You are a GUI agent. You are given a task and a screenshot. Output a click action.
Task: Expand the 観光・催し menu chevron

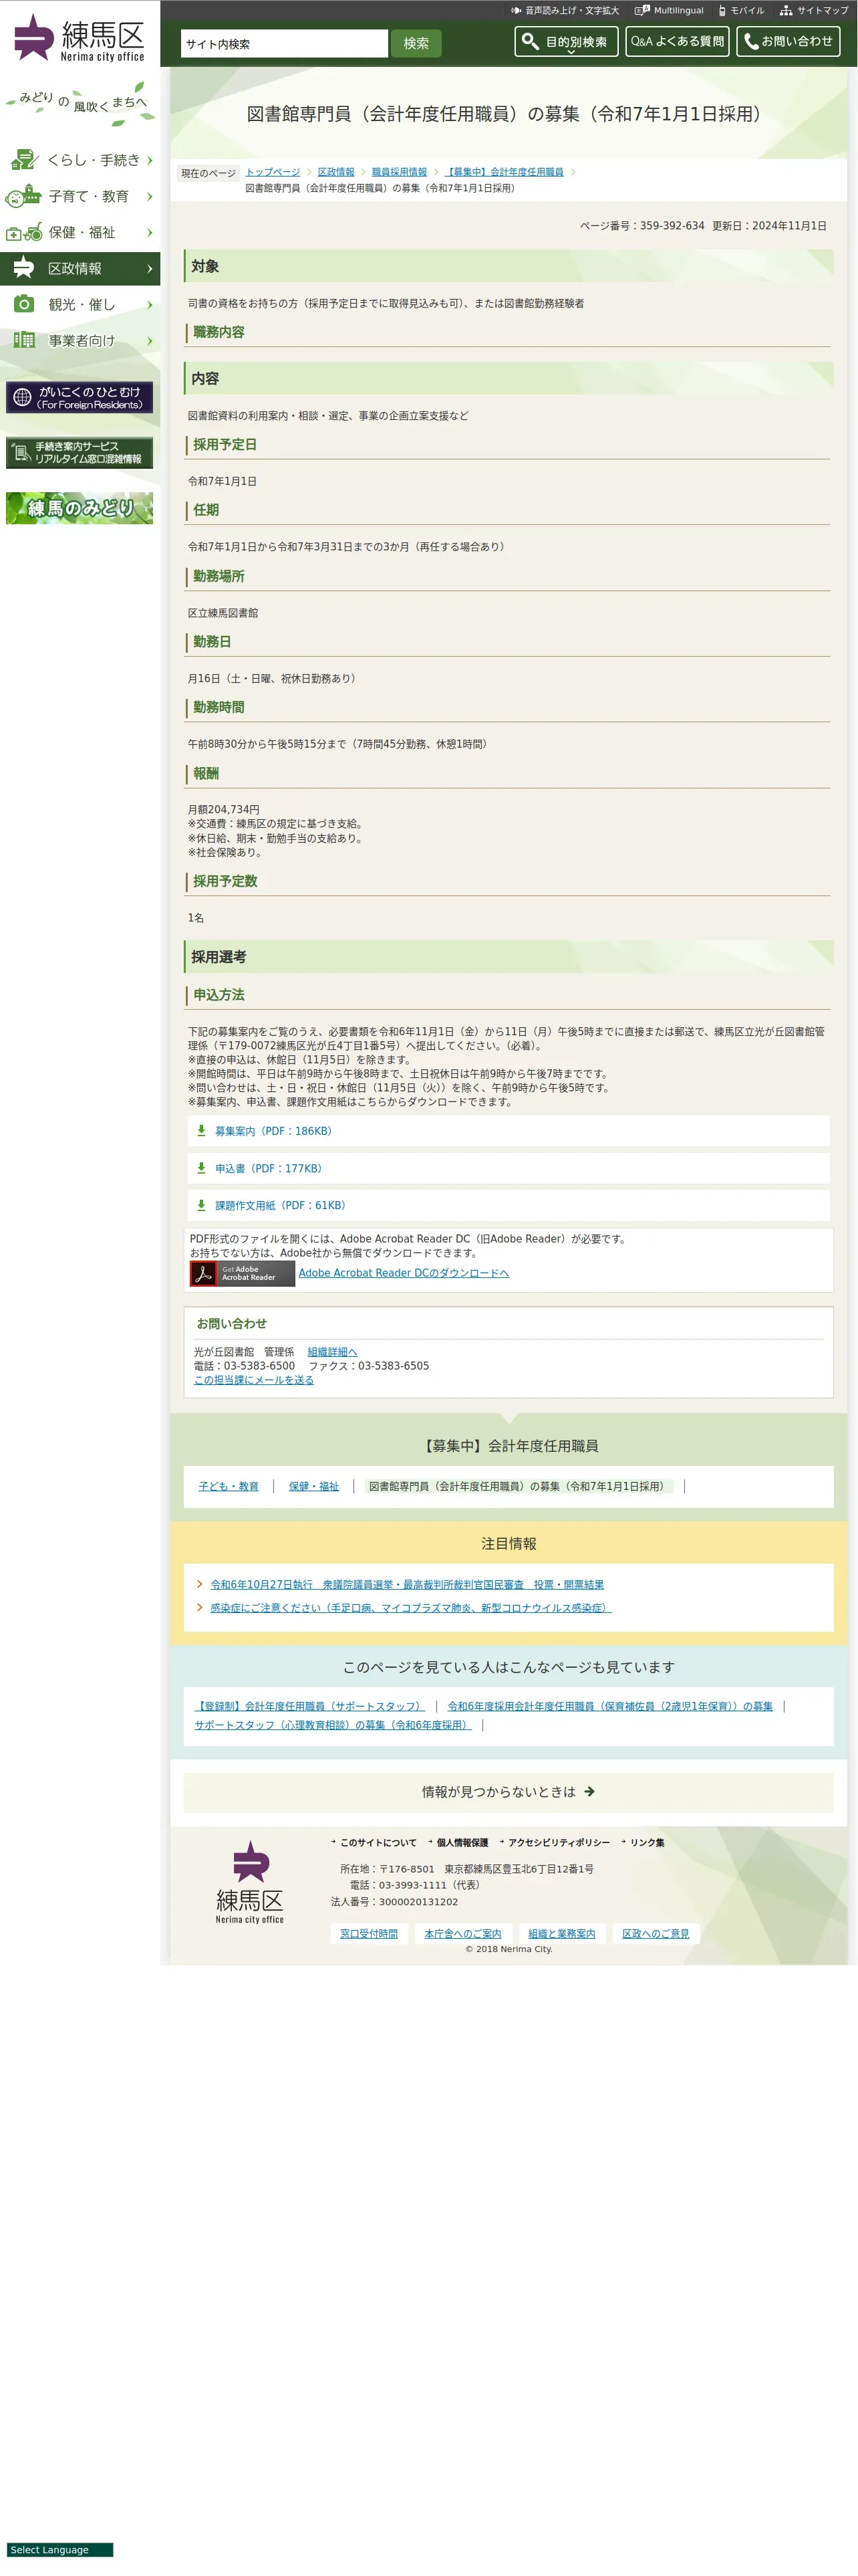tap(150, 304)
